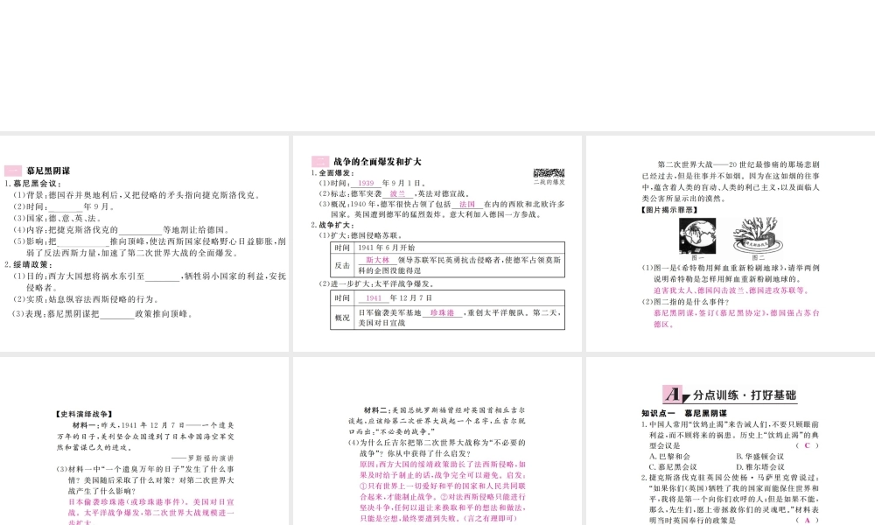This screenshot has width=875, height=525.
Task: Click the heading 【图片揭示罪恶】
Action: click(669, 210)
